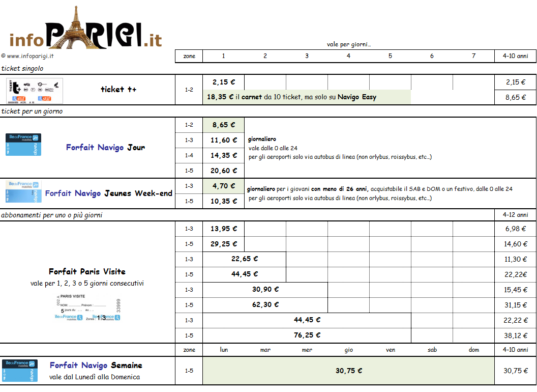537x392 pixels.
Task: Click the Forfait Navigo Semaine card image
Action: (x=20, y=371)
